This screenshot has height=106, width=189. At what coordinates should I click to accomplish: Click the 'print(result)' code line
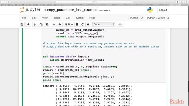[x=54, y=73]
